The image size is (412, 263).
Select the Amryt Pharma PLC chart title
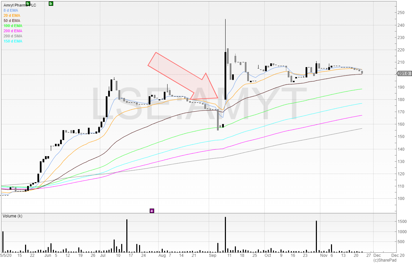point(20,5)
